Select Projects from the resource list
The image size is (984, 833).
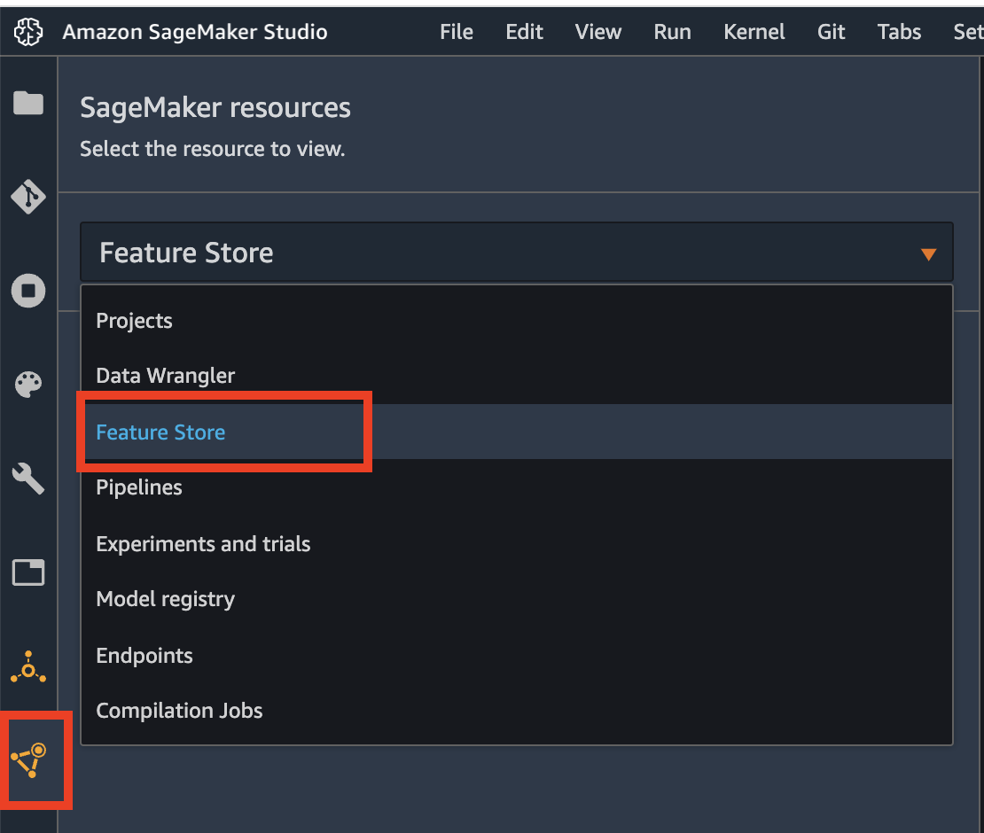(x=517, y=321)
